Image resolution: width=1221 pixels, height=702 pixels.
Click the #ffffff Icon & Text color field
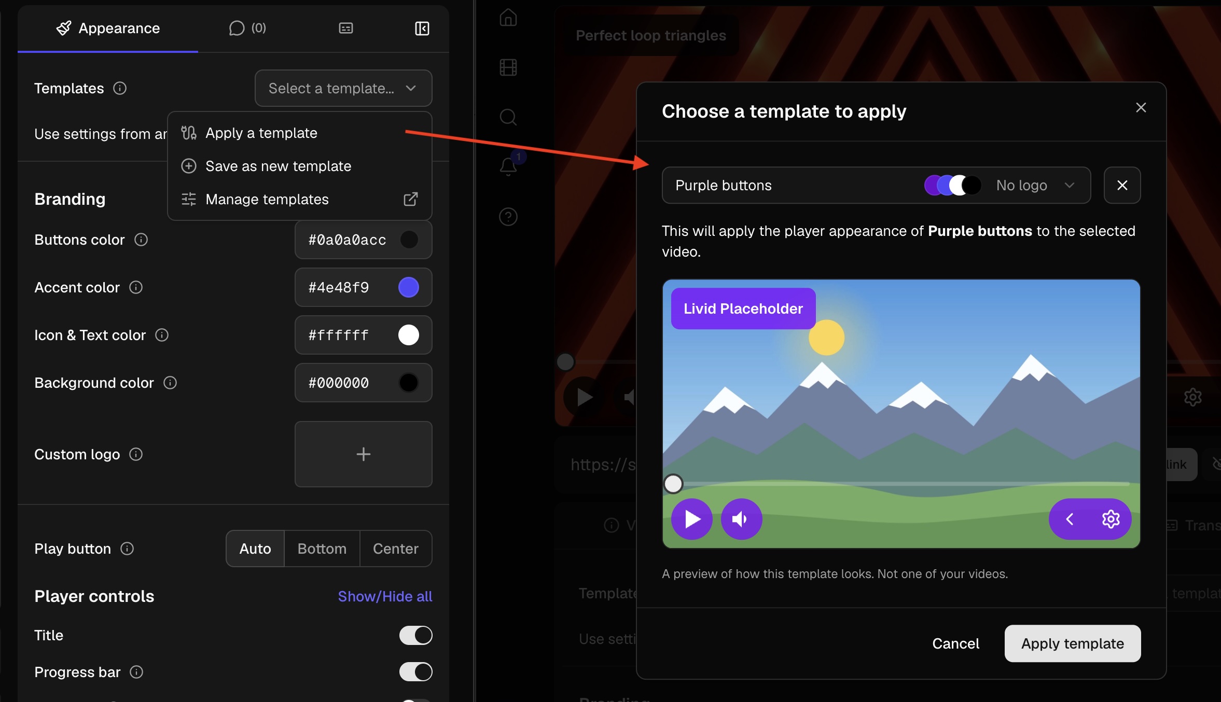point(364,335)
